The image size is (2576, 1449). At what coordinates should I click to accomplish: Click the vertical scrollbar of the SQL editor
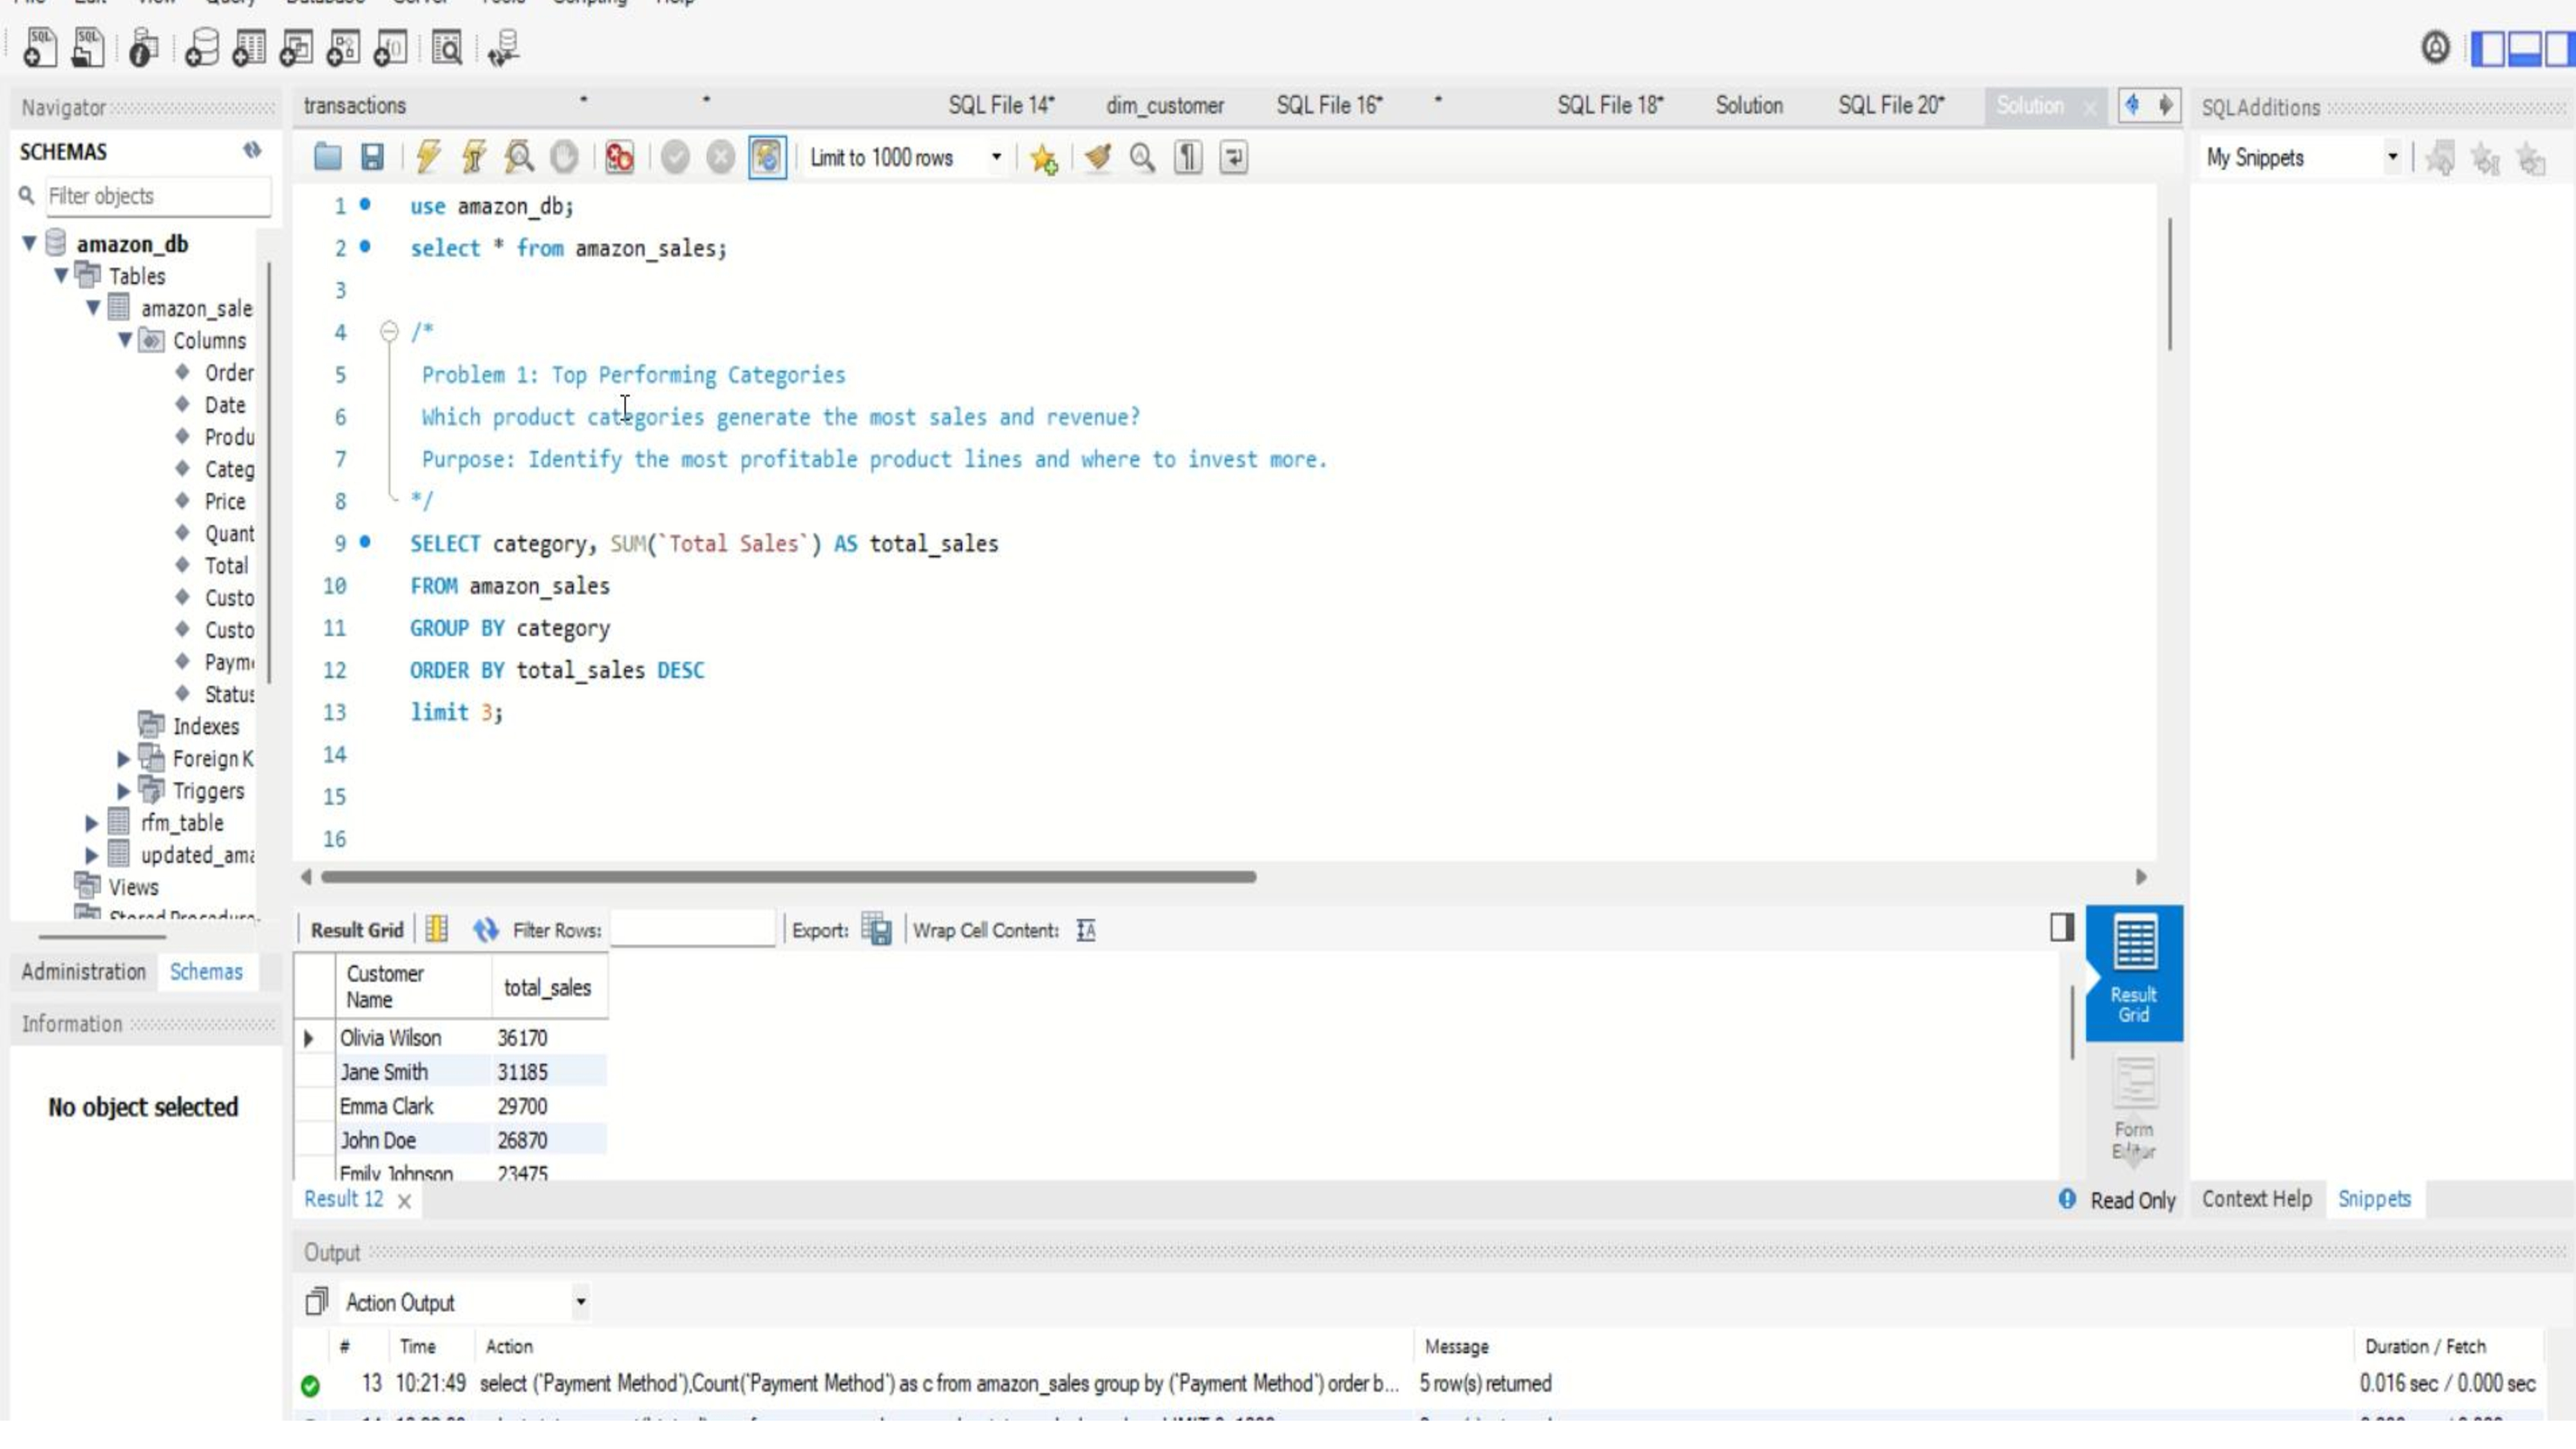[x=2169, y=284]
